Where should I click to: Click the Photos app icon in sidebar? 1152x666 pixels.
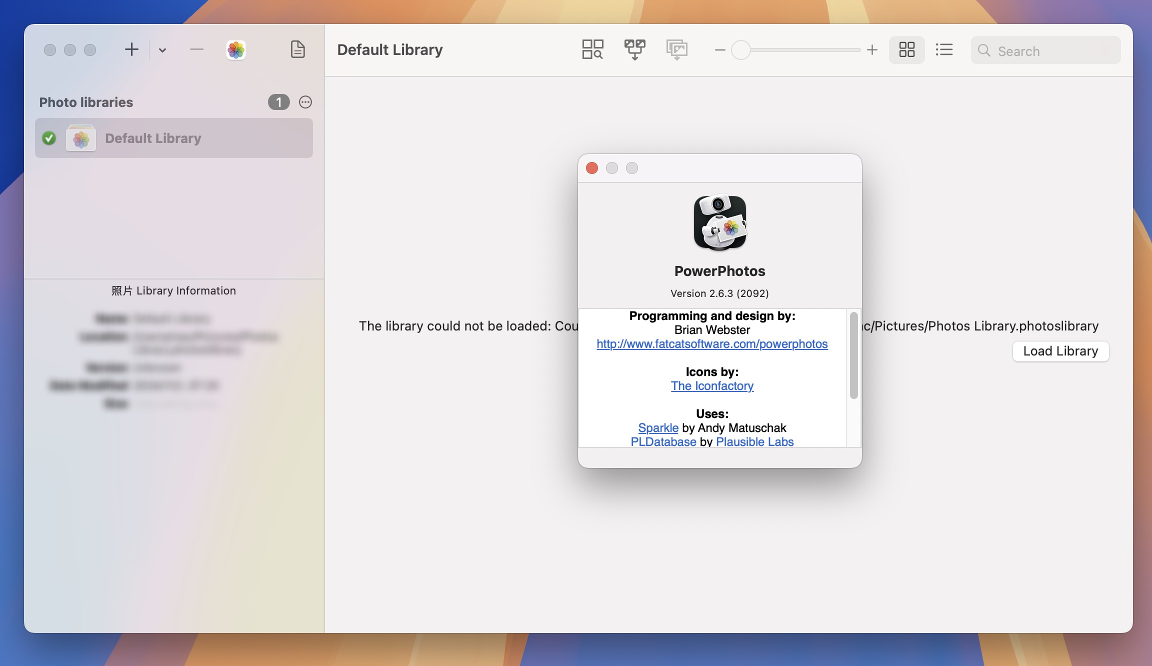(235, 49)
